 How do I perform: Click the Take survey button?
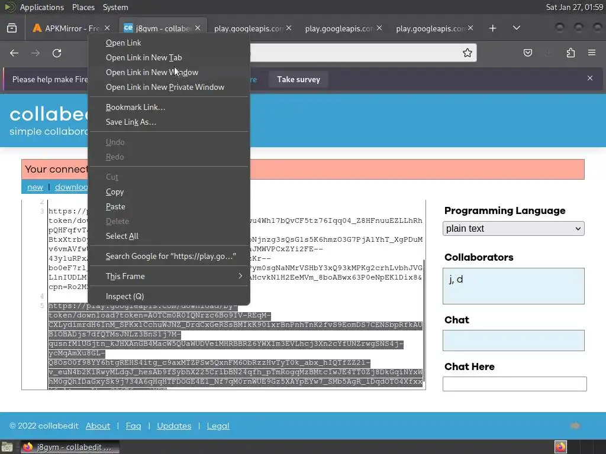[x=298, y=80]
